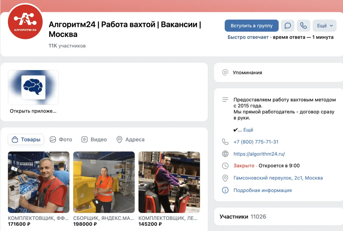Click the @ mentions icon
This screenshot has height=231, width=343.
click(225, 72)
